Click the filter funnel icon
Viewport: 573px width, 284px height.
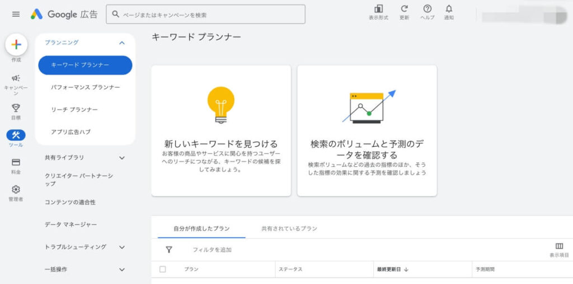pos(169,250)
